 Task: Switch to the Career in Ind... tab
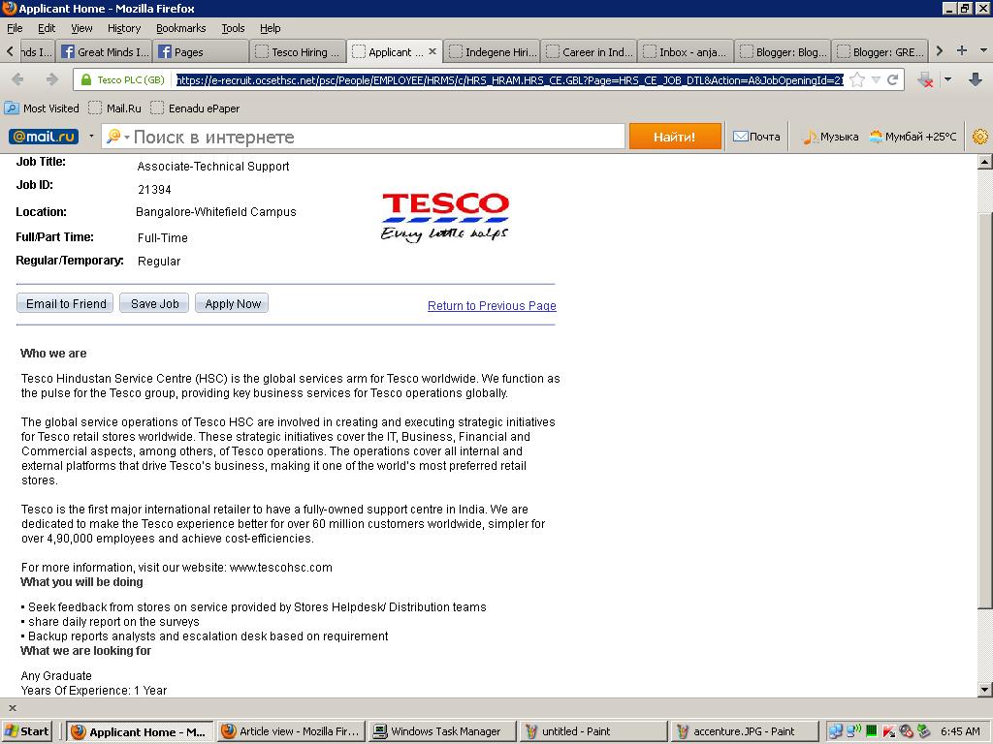tap(589, 52)
